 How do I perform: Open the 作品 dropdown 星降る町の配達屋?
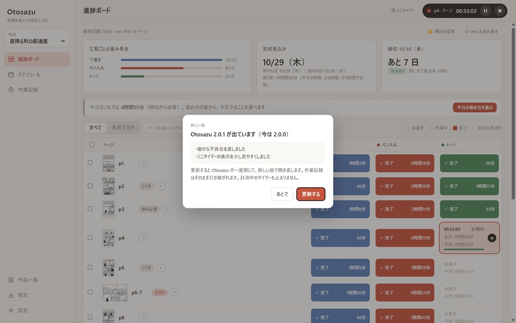click(x=37, y=38)
